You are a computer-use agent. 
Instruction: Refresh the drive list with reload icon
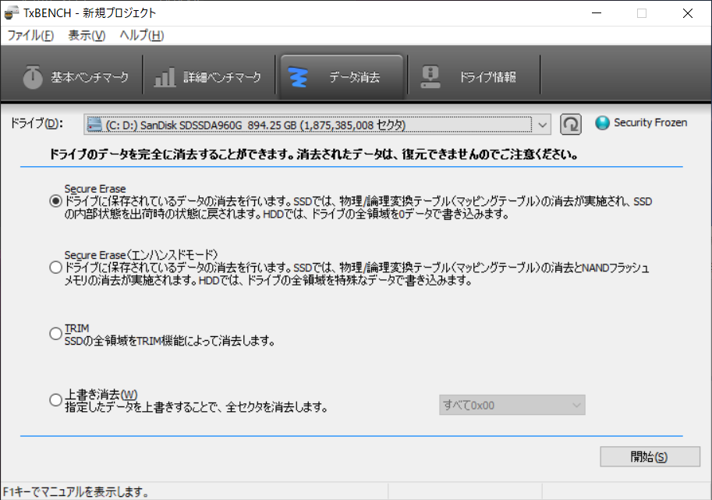coord(570,124)
